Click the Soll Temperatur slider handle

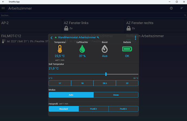[106, 74]
